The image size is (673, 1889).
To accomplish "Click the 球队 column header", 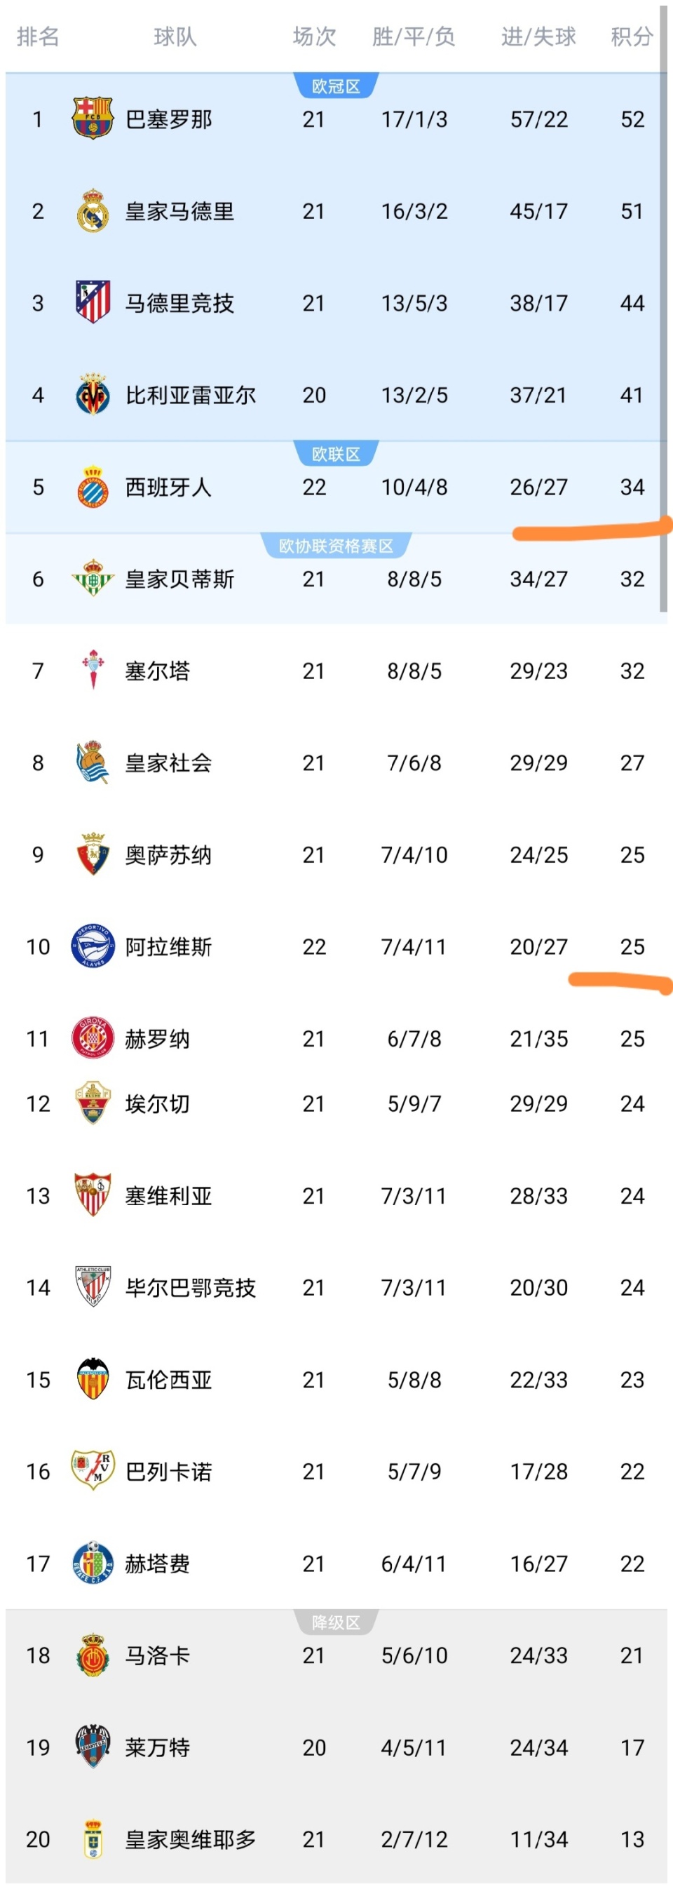I will tap(175, 36).
